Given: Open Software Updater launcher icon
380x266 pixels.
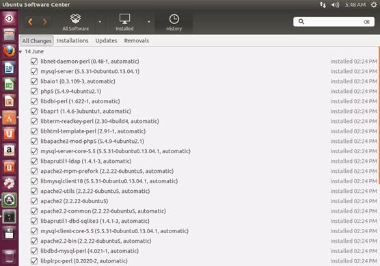Looking at the screenshot, I should tap(9, 200).
